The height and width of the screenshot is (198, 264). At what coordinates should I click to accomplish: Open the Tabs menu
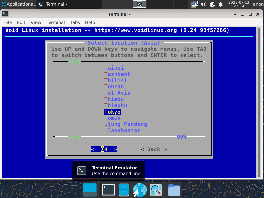(75, 22)
